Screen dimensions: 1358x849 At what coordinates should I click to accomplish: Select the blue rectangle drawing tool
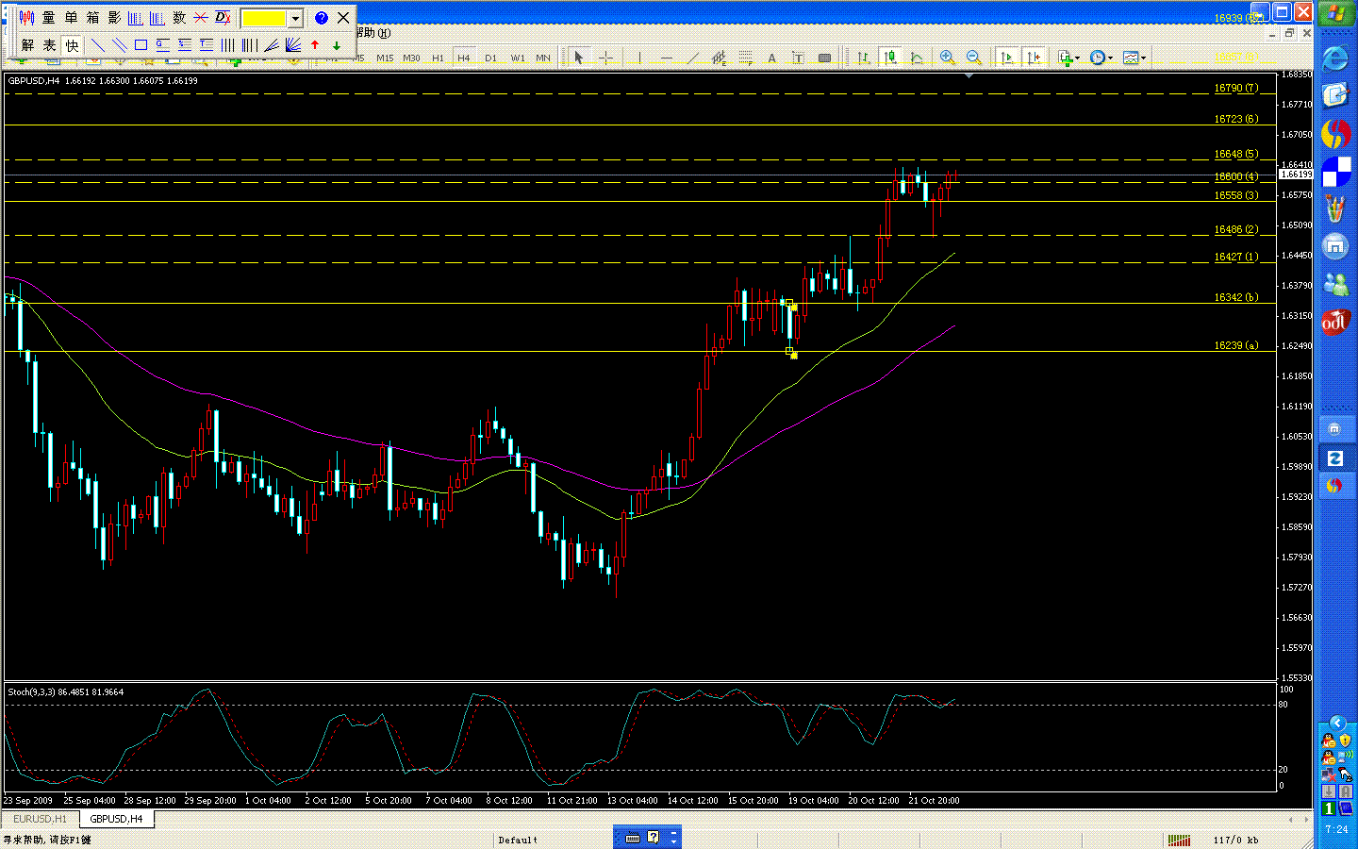point(141,45)
